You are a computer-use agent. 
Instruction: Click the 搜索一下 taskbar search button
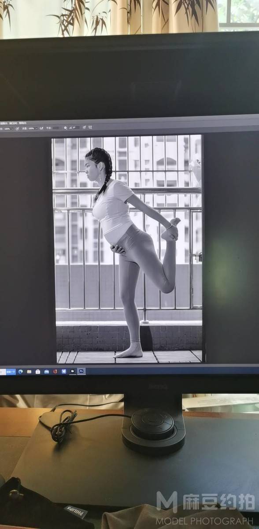(11, 372)
